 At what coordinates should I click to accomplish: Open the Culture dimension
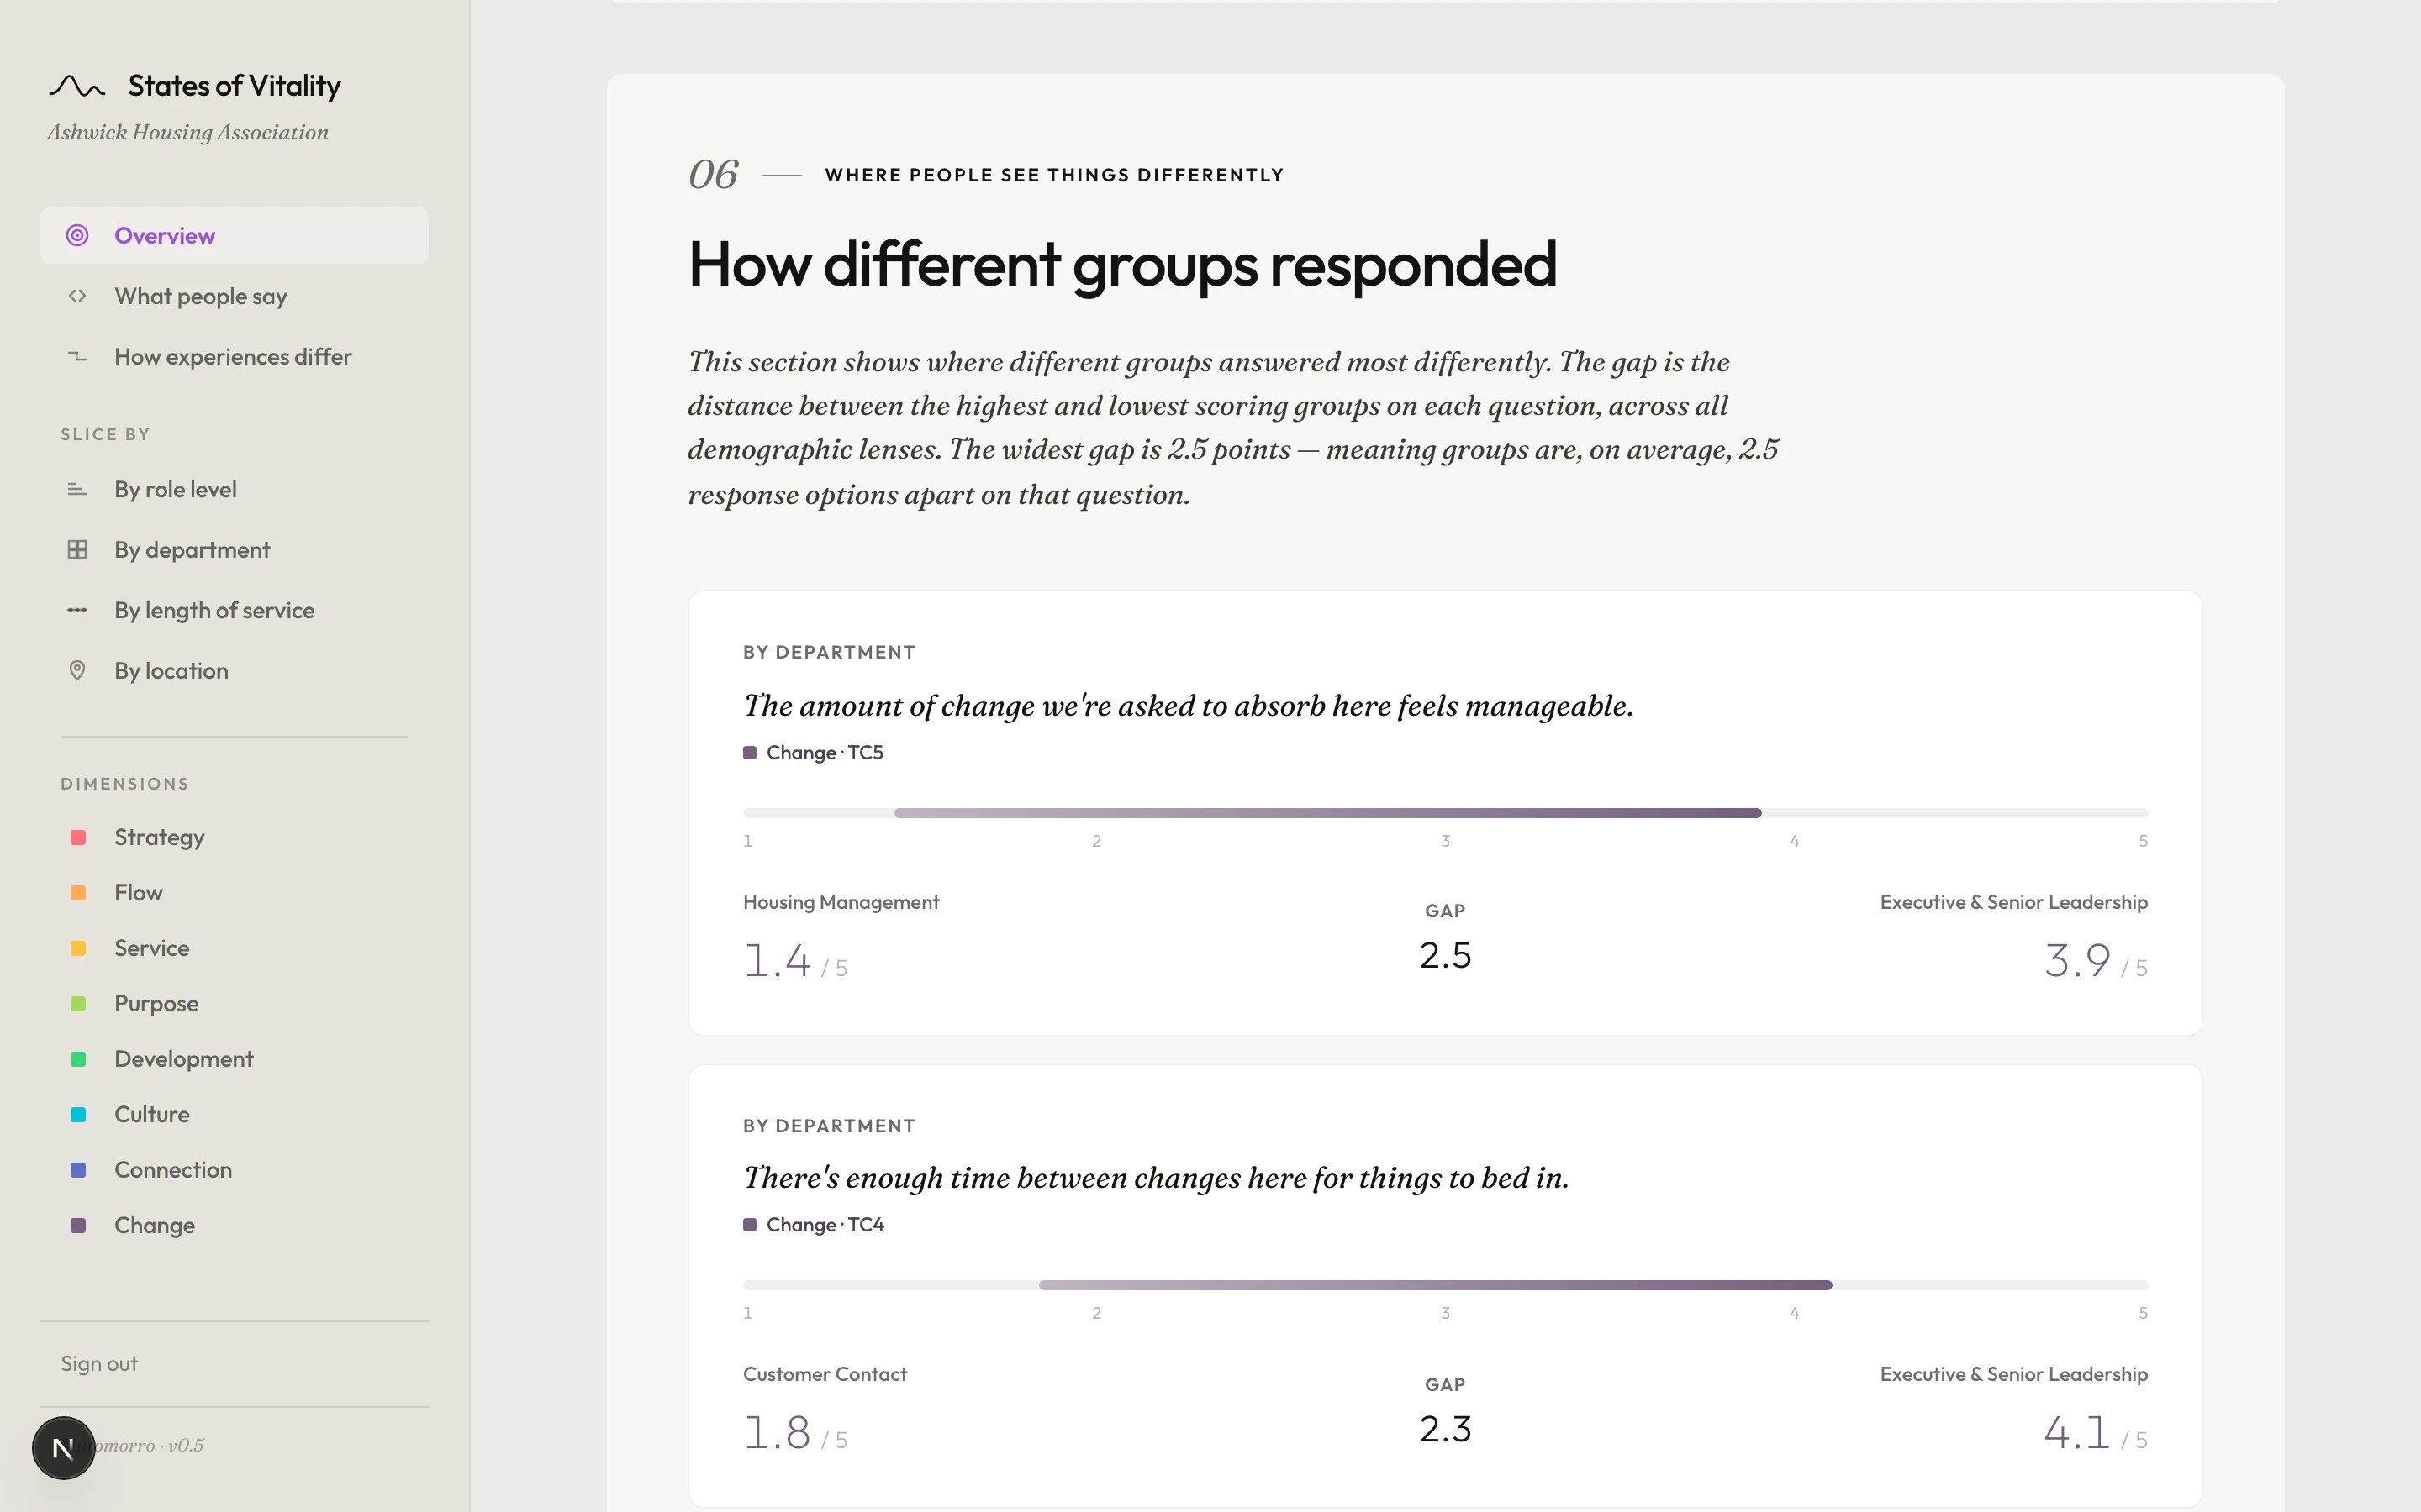tap(234, 1114)
